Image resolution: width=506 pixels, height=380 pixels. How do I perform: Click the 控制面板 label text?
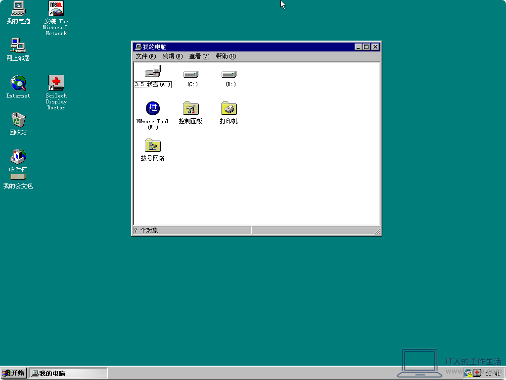[x=191, y=121]
